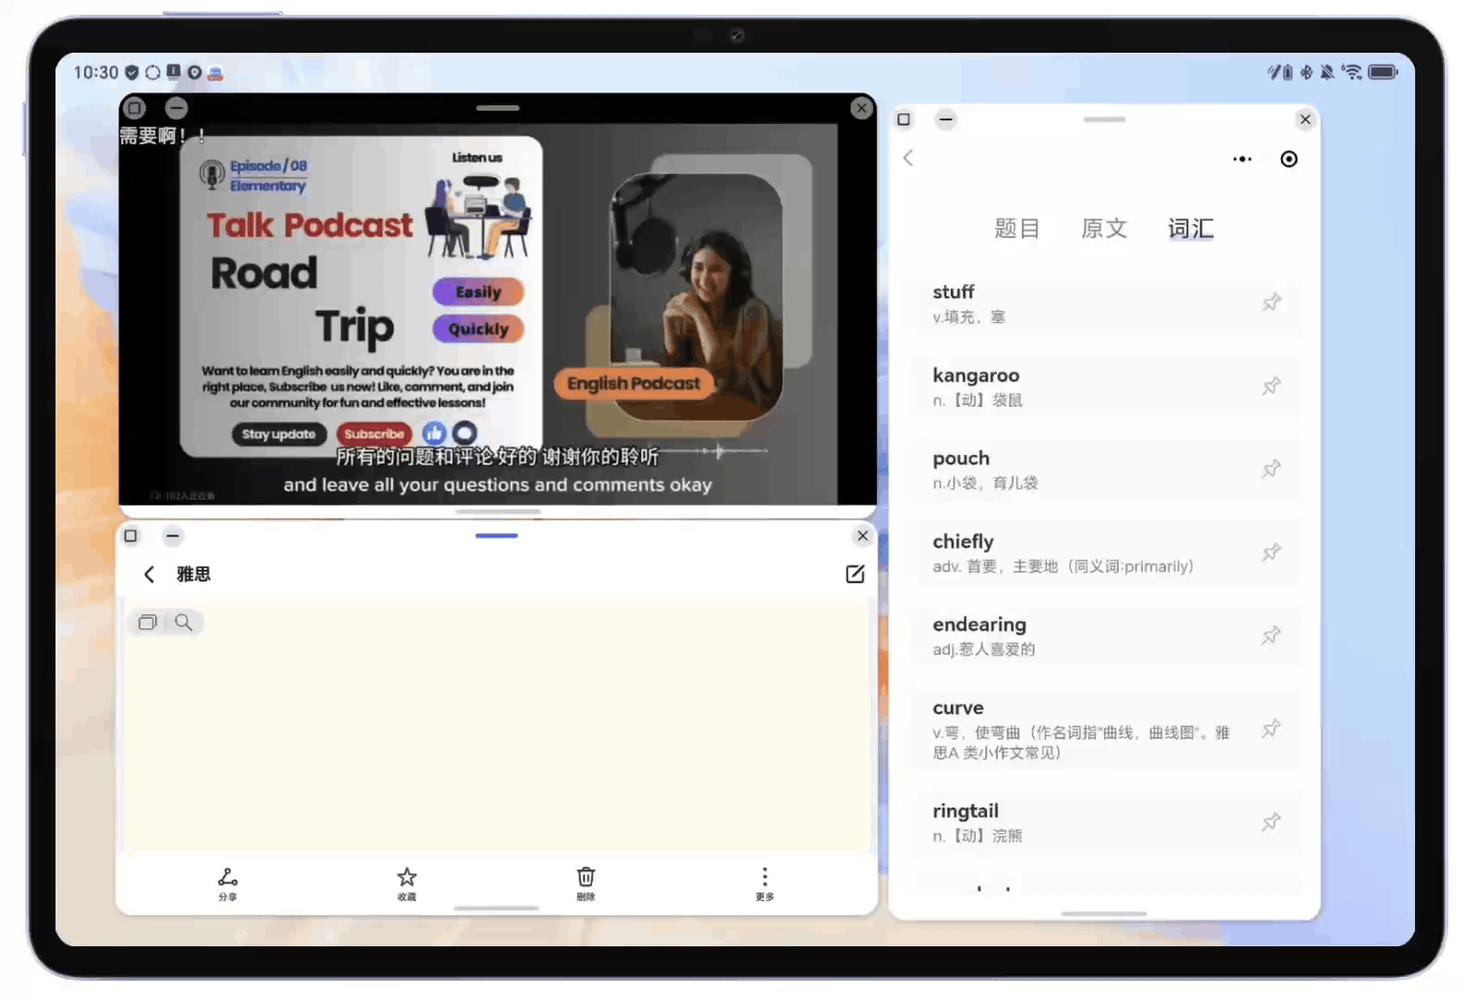Image resolution: width=1465 pixels, height=999 pixels.
Task: Tap the target circle icon in mini program
Action: point(1288,159)
